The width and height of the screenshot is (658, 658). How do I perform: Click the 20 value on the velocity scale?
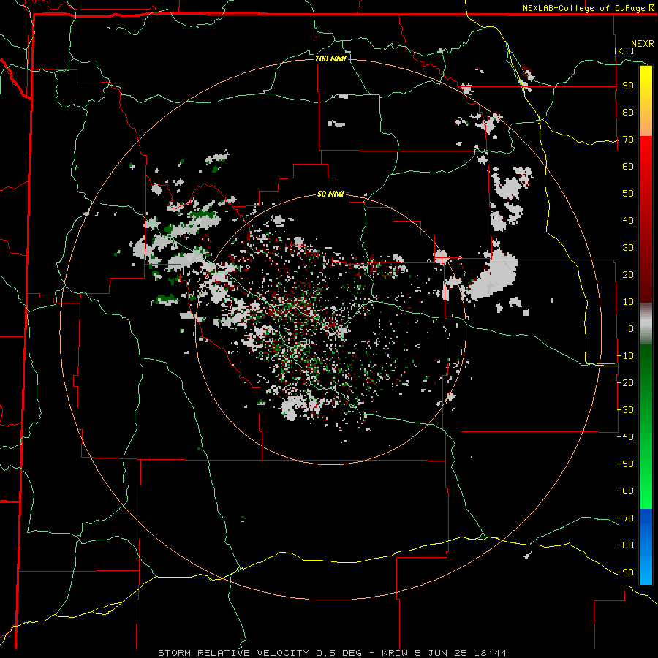click(628, 274)
